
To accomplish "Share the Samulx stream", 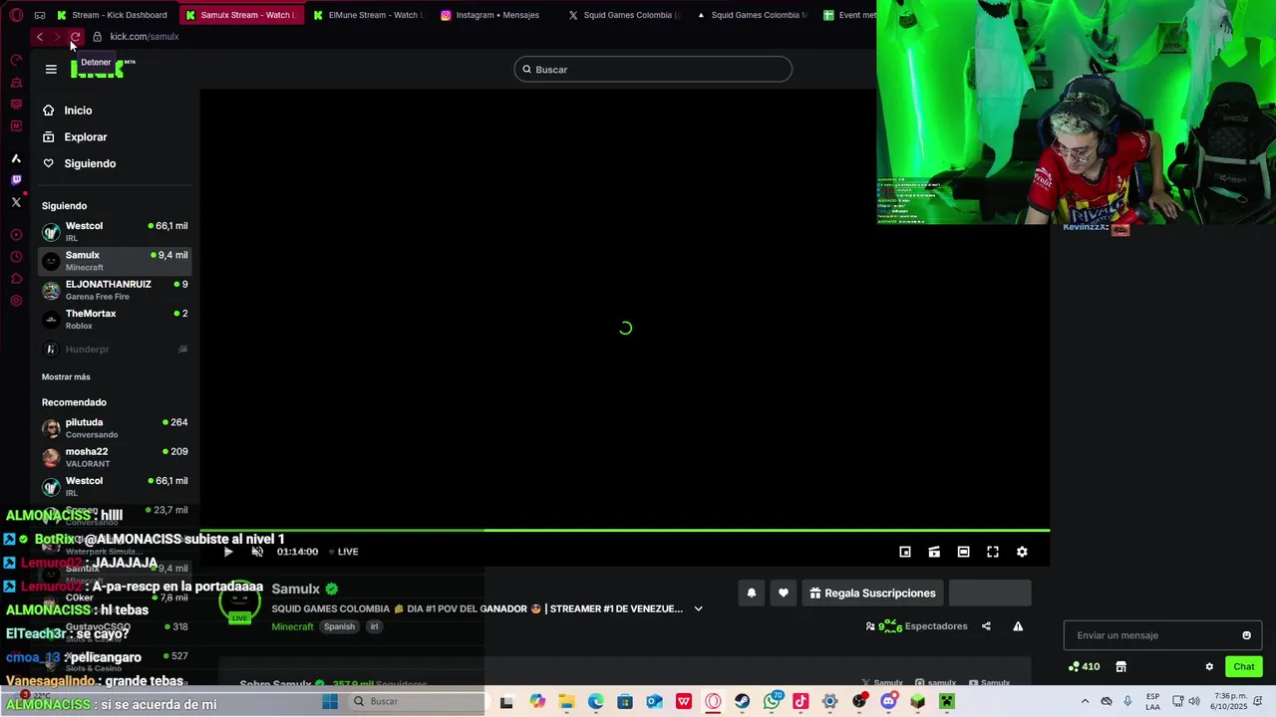I will coord(986,626).
